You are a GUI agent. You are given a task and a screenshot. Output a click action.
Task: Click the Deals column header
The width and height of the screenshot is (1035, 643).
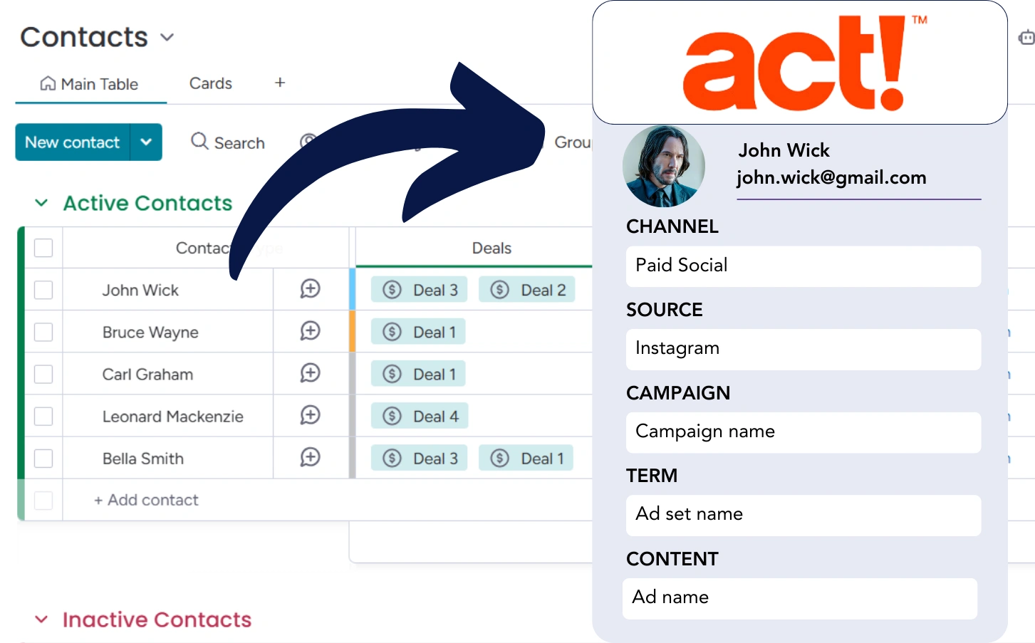pyautogui.click(x=492, y=248)
